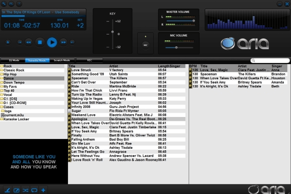Open the wrench settings icon
Screen dimensions: 291x194
click(x=4, y=4)
